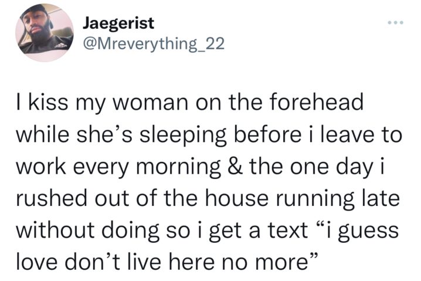Open the @Mreverything_22 handle link
The width and height of the screenshot is (421, 281).
click(x=154, y=43)
